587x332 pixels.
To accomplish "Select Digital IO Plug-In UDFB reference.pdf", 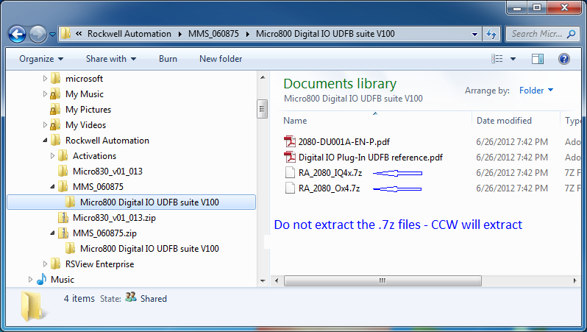I will coord(370,157).
